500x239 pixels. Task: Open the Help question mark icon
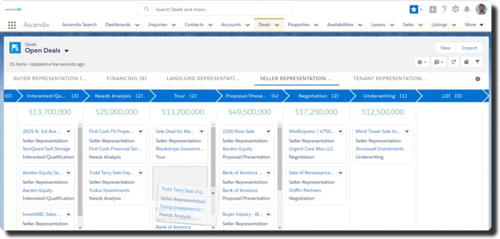pyautogui.click(x=444, y=9)
